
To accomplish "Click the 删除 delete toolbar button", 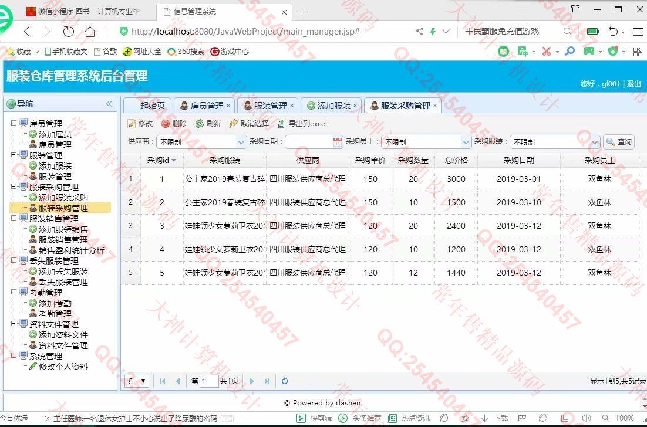I will point(174,124).
